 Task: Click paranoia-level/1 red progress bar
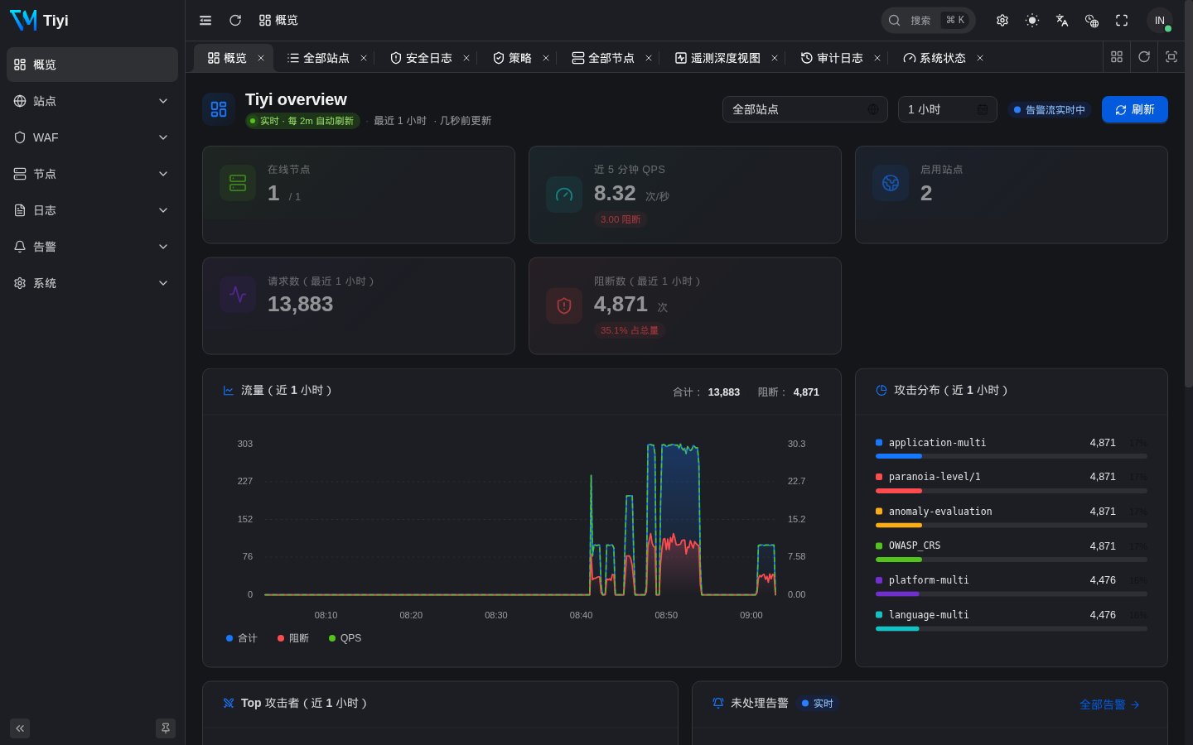coord(1012,491)
